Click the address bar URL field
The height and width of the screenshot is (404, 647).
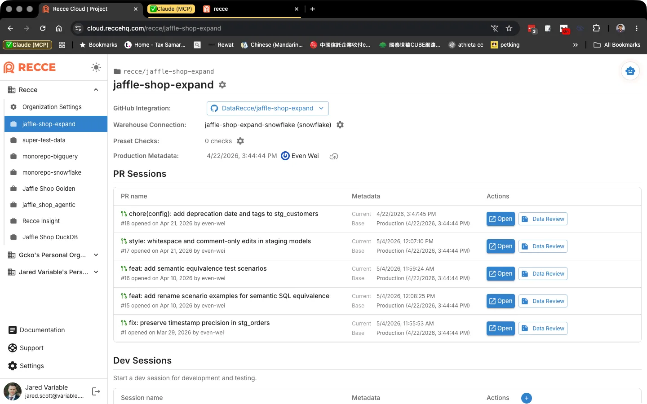(x=283, y=28)
